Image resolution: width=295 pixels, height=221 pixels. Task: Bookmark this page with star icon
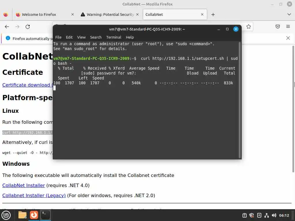coord(249,26)
